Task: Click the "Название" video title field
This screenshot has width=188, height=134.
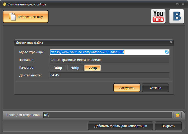Action: point(110,60)
